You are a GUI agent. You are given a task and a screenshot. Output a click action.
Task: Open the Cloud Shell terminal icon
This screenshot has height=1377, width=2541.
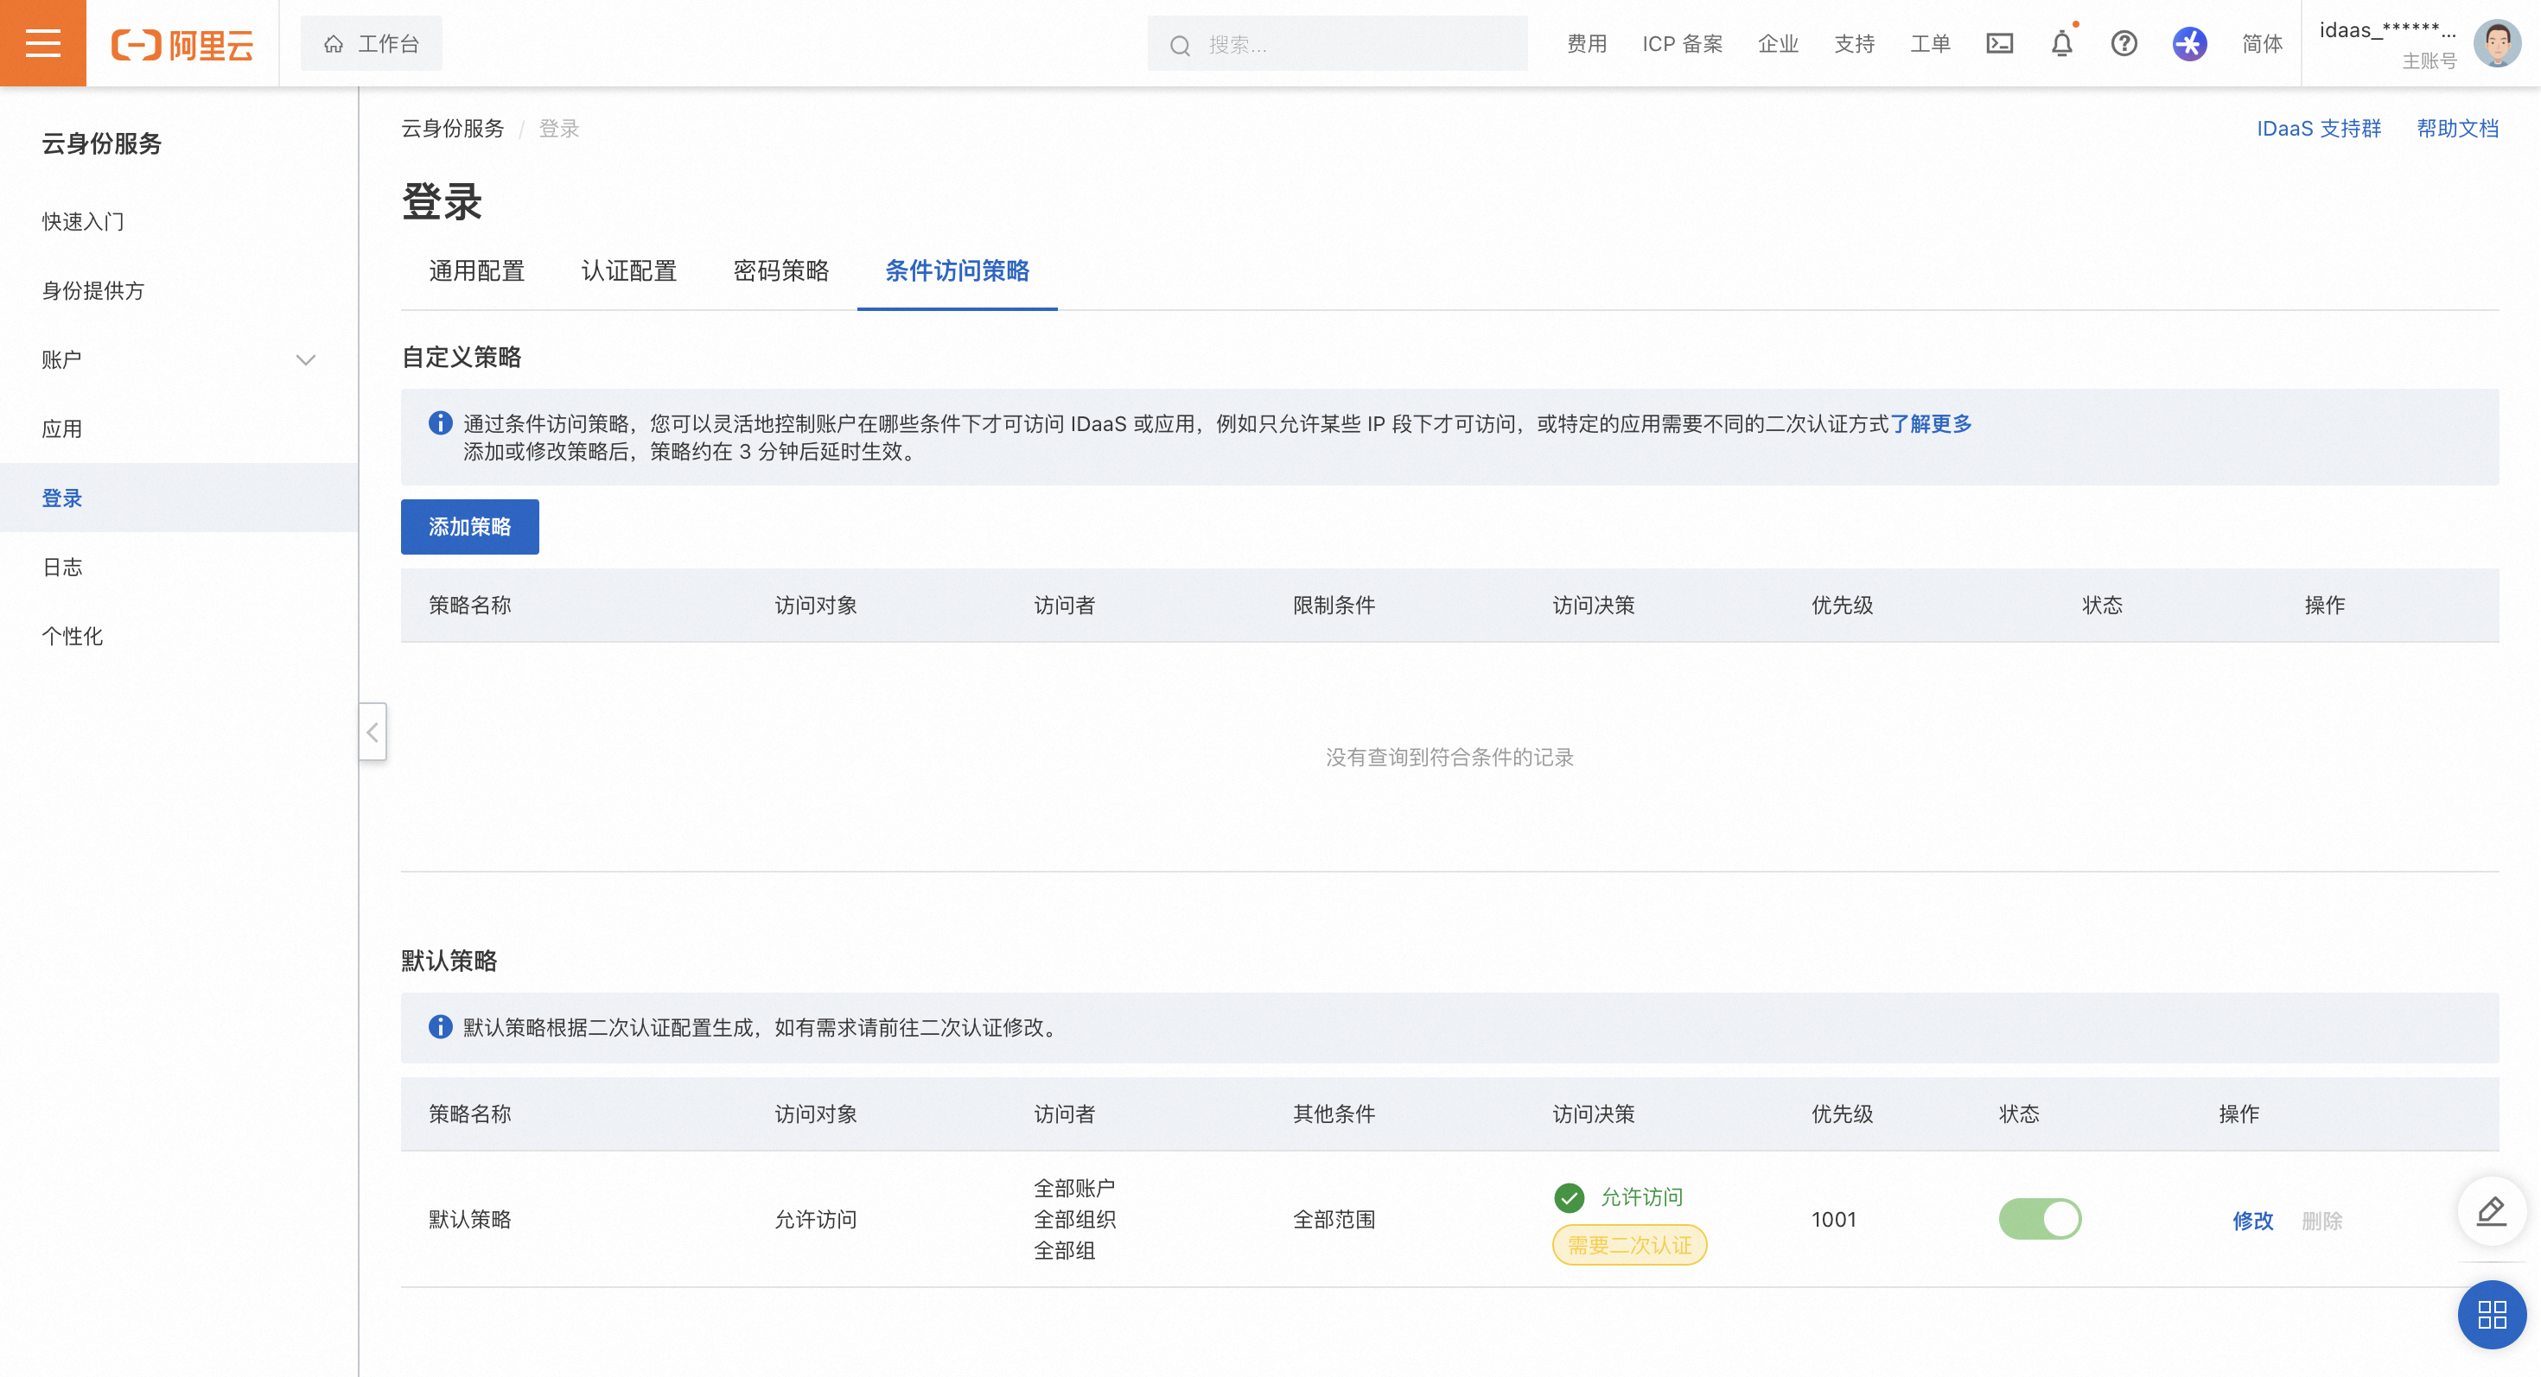(1999, 43)
